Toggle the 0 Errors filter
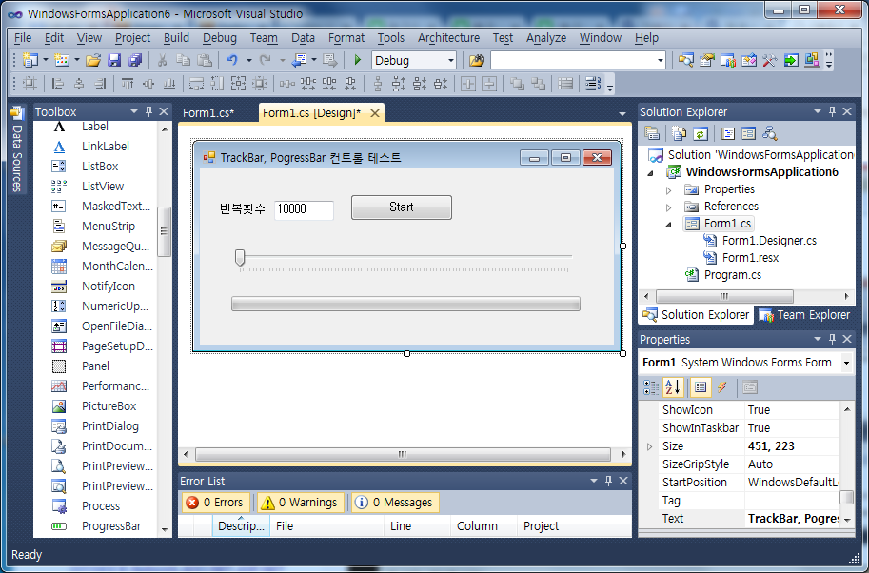 click(x=216, y=503)
